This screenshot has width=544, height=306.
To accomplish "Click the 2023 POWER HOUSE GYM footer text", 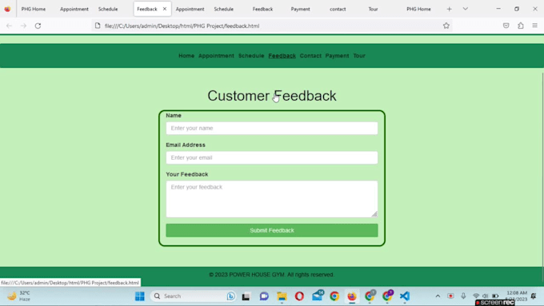I will pos(272,275).
